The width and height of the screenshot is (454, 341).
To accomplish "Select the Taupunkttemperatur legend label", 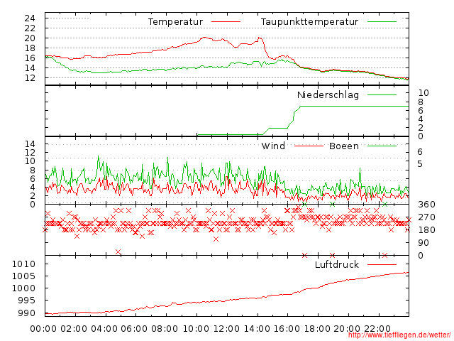I will [x=309, y=22].
